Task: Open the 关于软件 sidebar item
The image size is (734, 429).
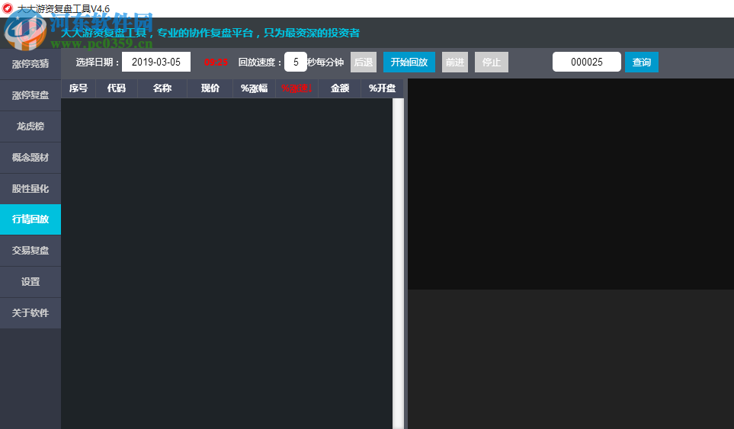Action: click(30, 313)
